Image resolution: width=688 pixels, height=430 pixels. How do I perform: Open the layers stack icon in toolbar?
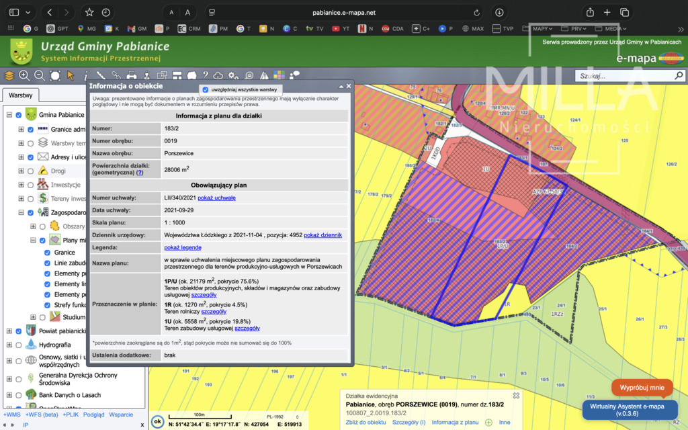coord(9,75)
